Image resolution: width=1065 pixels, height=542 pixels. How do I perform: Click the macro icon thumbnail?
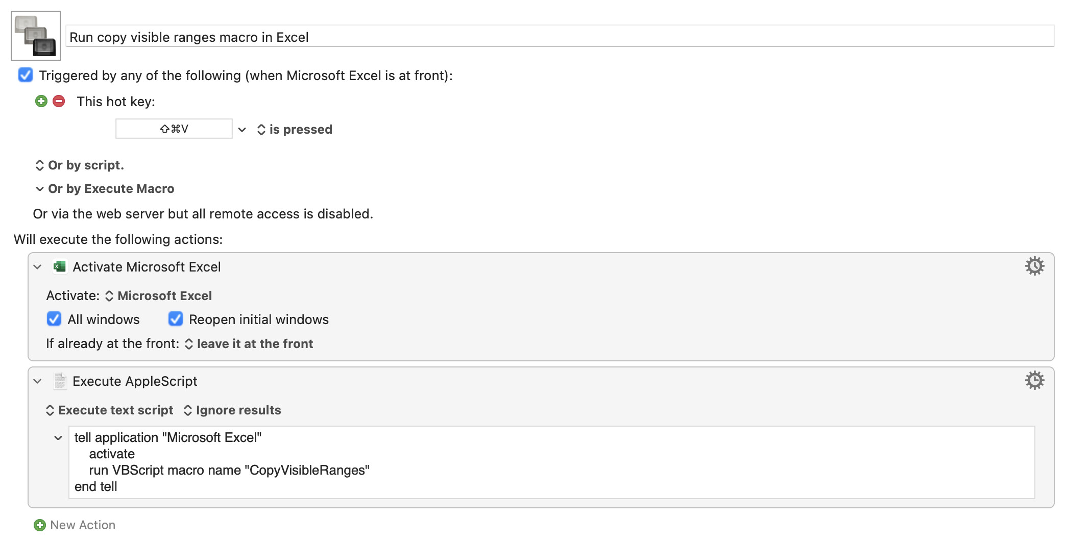point(36,36)
